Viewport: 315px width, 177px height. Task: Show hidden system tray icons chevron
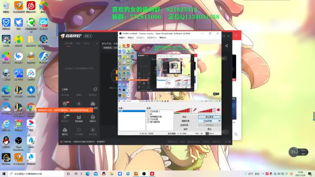tap(263, 174)
